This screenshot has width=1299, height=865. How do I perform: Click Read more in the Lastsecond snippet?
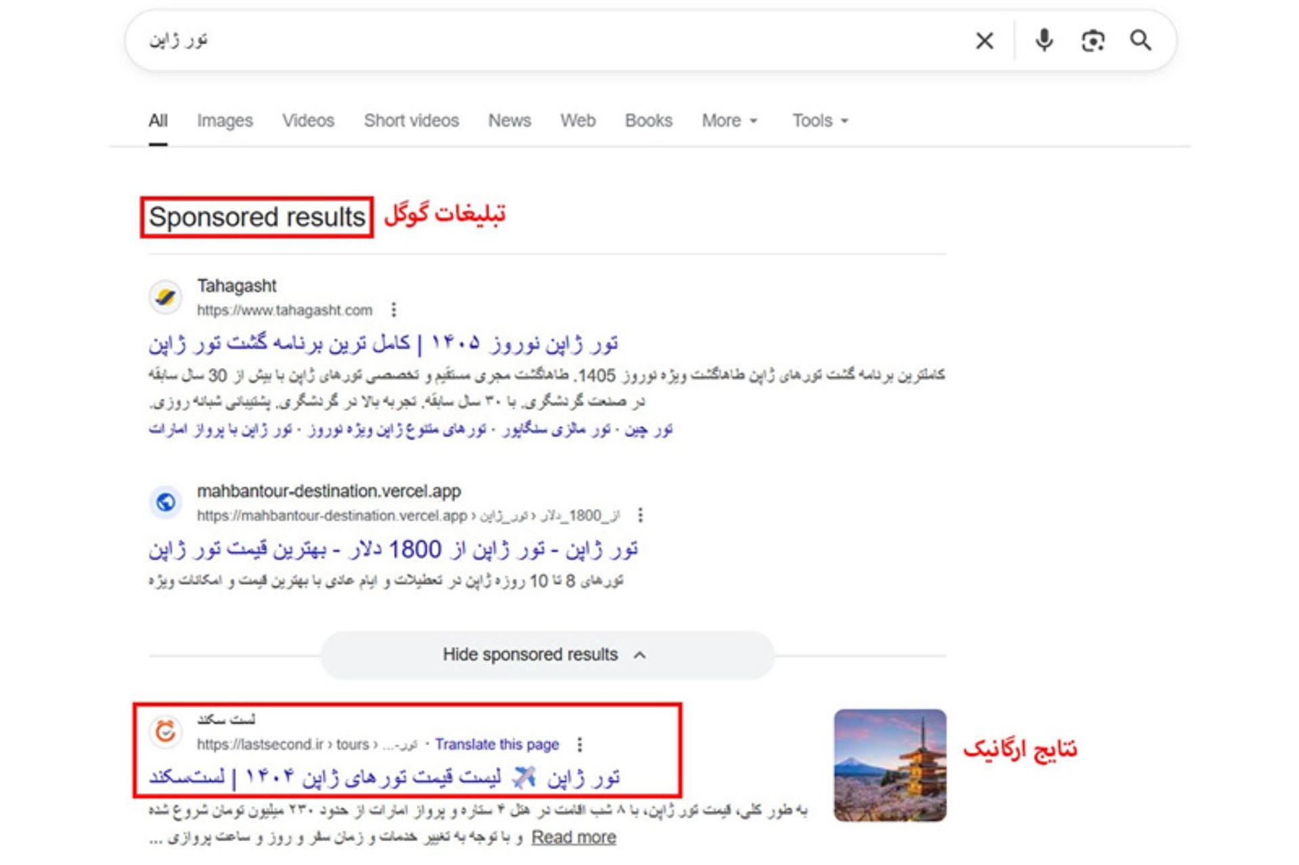(574, 837)
